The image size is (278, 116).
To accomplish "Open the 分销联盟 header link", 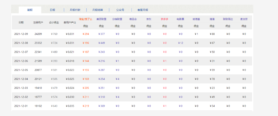I will click(x=117, y=19).
